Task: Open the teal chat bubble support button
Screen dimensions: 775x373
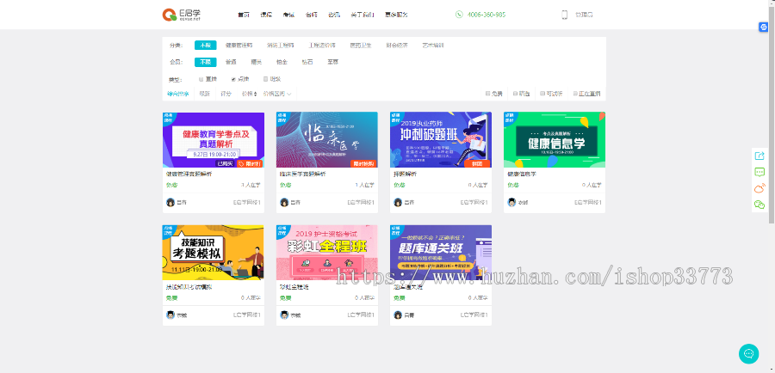Action: pyautogui.click(x=748, y=354)
